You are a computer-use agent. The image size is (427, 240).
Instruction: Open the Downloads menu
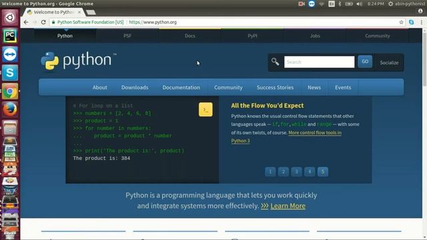[x=135, y=87]
